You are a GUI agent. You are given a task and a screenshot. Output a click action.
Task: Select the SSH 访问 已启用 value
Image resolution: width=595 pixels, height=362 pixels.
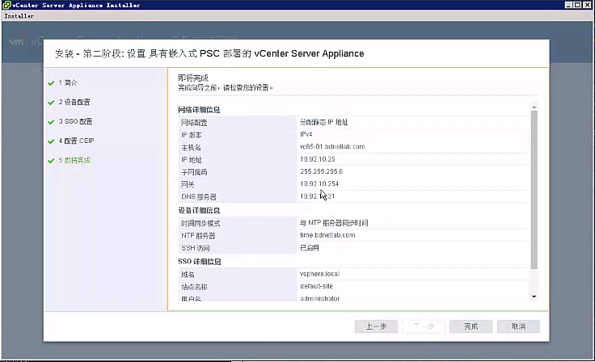coord(310,248)
